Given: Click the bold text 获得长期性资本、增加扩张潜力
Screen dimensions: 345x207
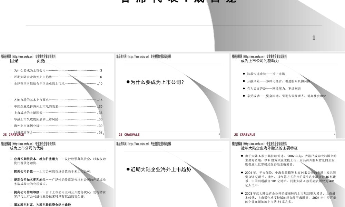Looking at the screenshot, I should (36, 159).
